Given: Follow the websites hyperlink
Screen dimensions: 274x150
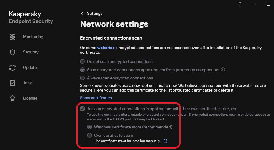Looking at the screenshot, I should tap(106, 48).
